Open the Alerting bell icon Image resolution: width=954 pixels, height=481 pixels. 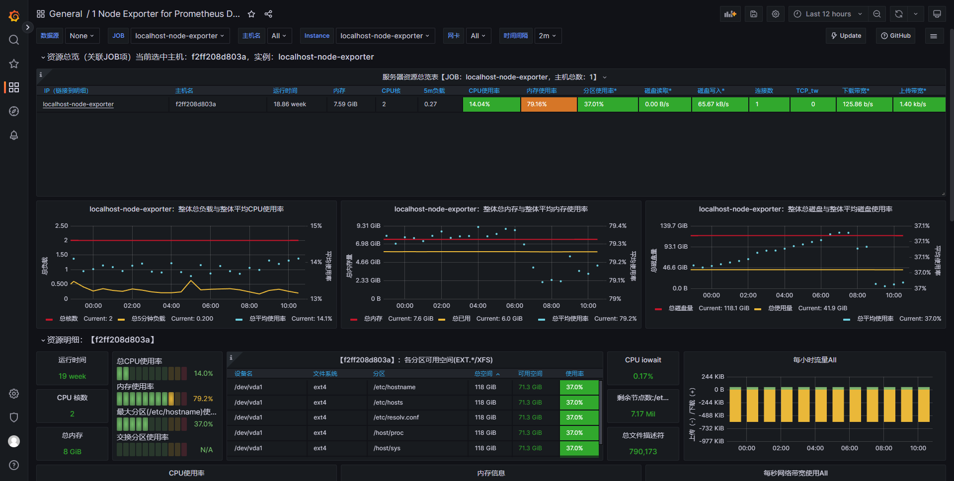tap(14, 135)
